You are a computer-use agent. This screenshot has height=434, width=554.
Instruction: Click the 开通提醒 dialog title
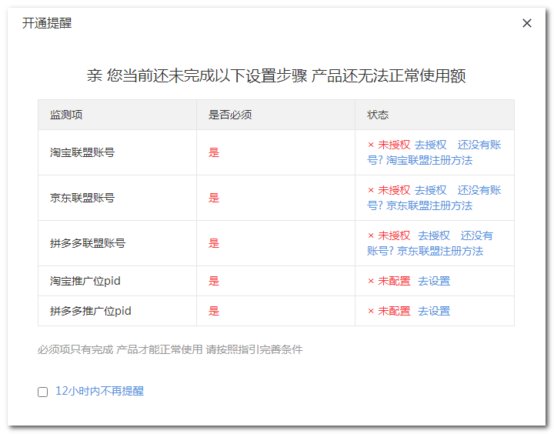coord(47,23)
